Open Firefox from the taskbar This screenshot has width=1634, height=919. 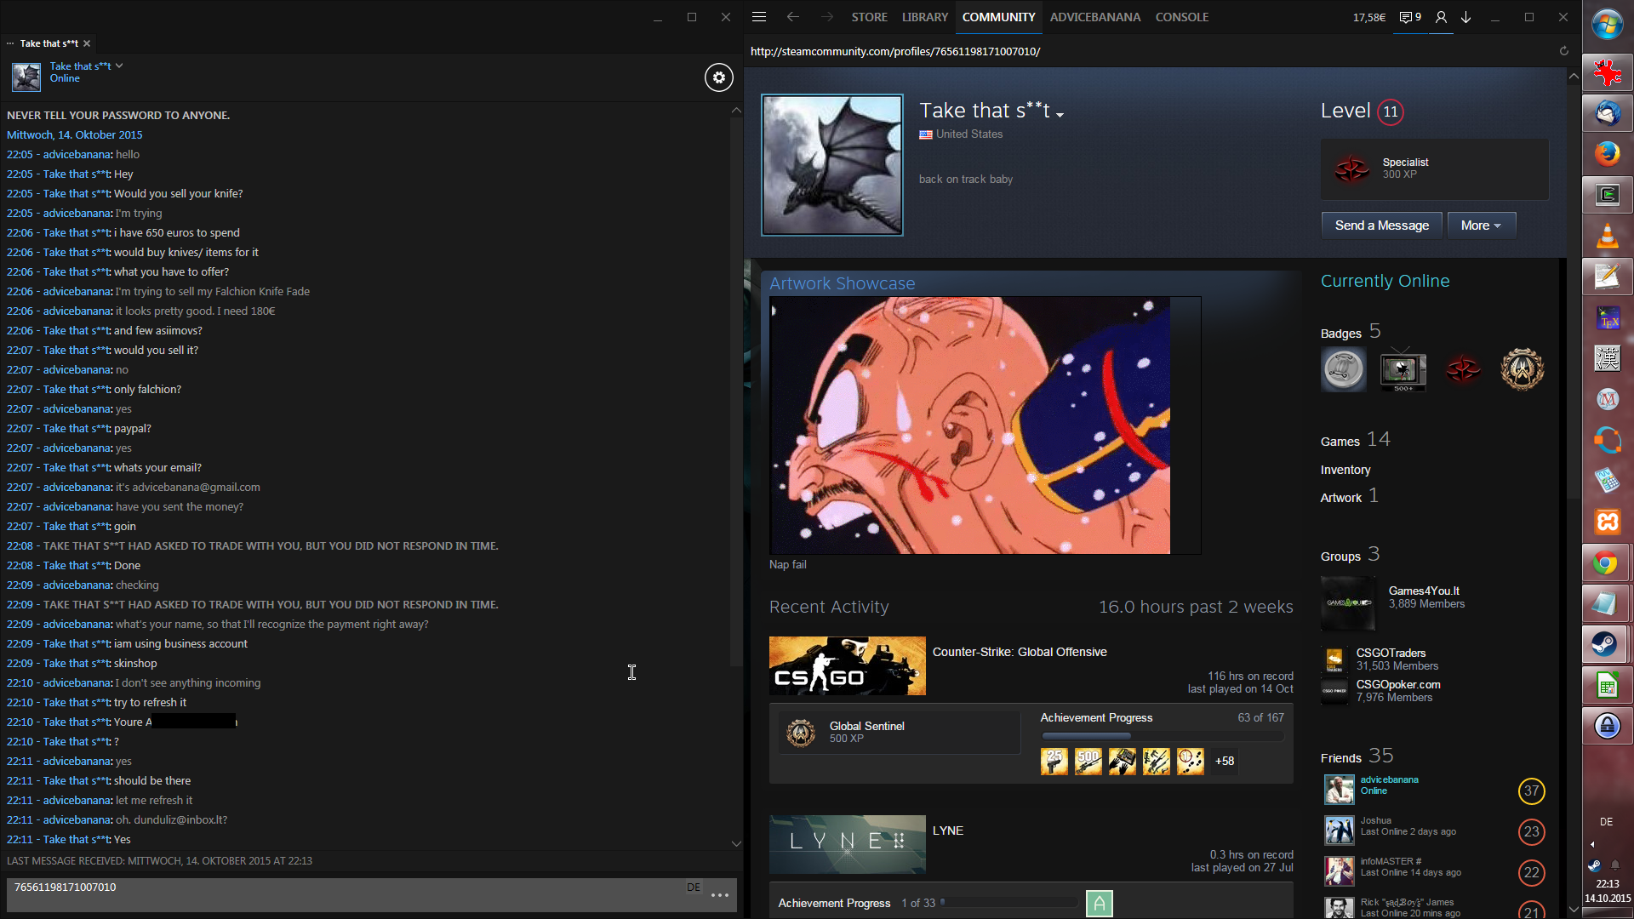coord(1607,154)
